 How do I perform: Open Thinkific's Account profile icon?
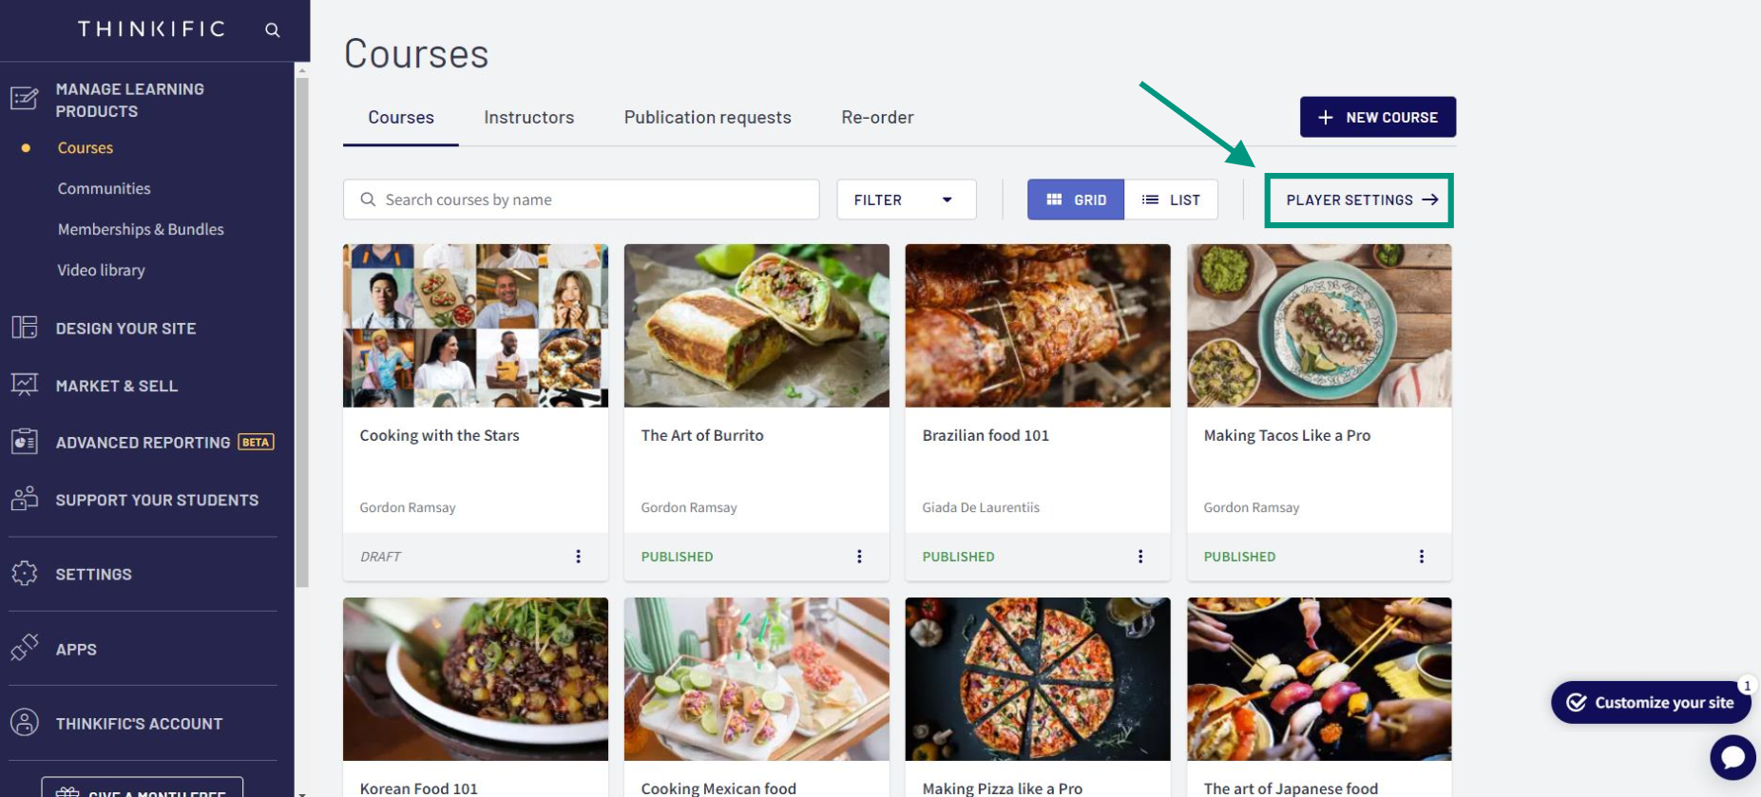pyautogui.click(x=25, y=723)
